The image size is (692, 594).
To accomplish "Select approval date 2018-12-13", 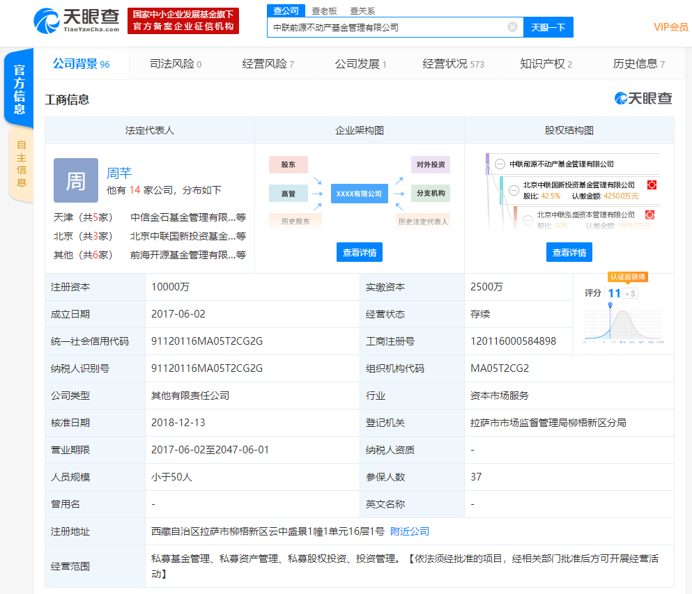I will point(178,423).
